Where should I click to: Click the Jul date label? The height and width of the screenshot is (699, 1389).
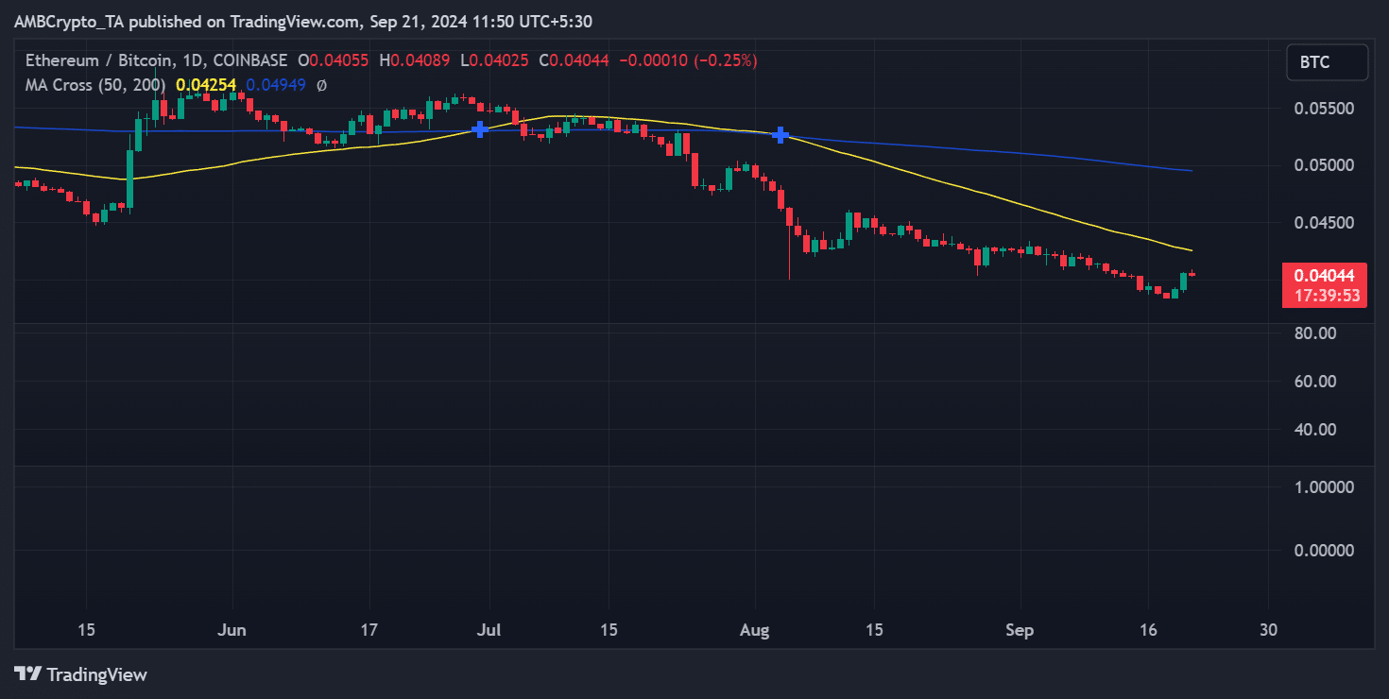[489, 630]
